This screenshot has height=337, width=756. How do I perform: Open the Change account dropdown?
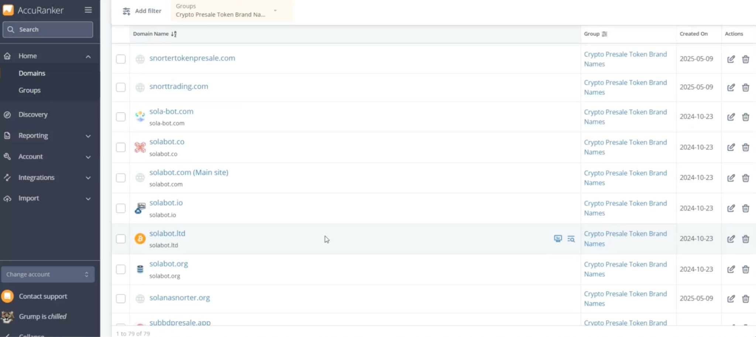[48, 274]
